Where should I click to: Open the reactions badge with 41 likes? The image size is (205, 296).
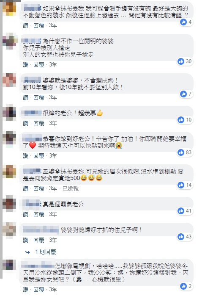[x=185, y=211]
